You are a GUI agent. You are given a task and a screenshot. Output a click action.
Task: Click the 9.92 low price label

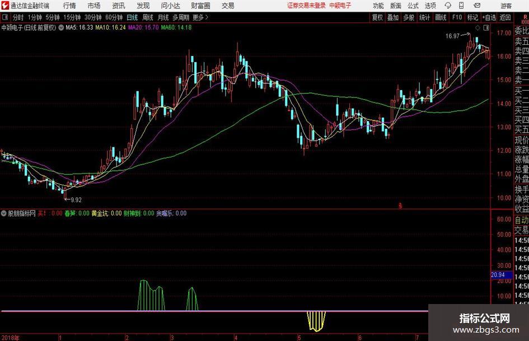pos(76,200)
